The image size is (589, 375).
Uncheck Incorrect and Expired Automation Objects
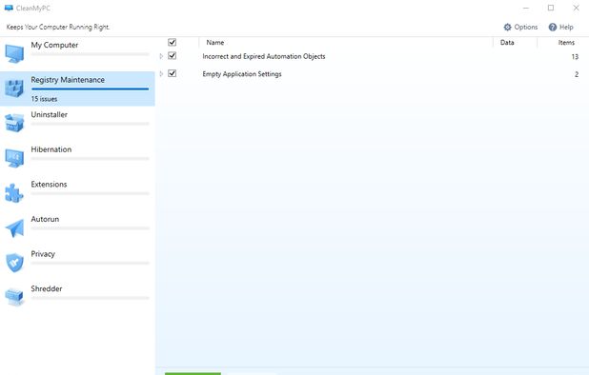(173, 56)
